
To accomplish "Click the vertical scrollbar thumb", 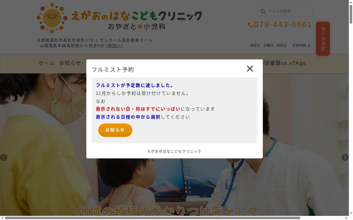I will click(x=351, y=14).
